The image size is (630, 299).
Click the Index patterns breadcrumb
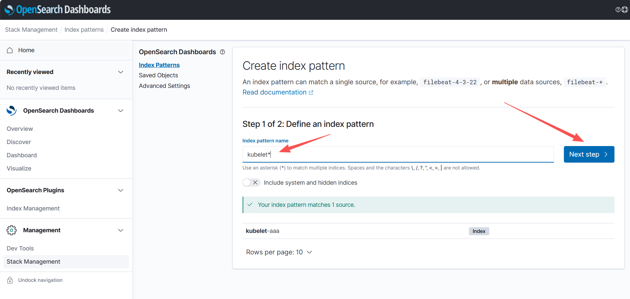click(84, 30)
